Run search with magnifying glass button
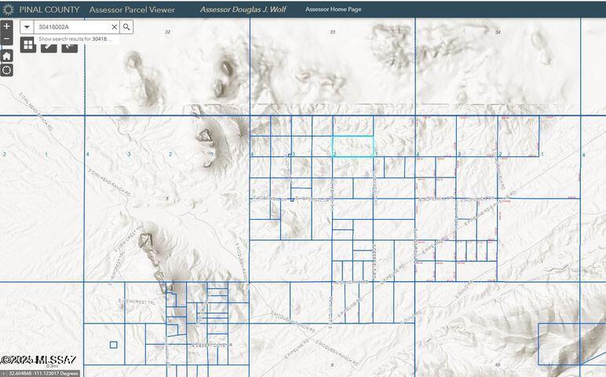The image size is (606, 377). coord(126,27)
